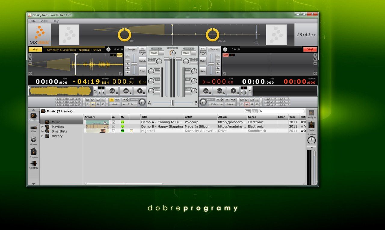
Task: Toggle deck A Vinyl mode
Action: click(x=35, y=49)
